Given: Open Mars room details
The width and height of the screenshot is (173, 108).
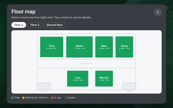Looking at the screenshot, I should pyautogui.click(x=104, y=47).
